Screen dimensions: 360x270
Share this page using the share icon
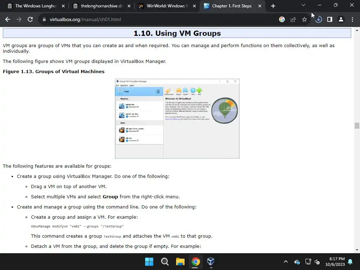293,20
